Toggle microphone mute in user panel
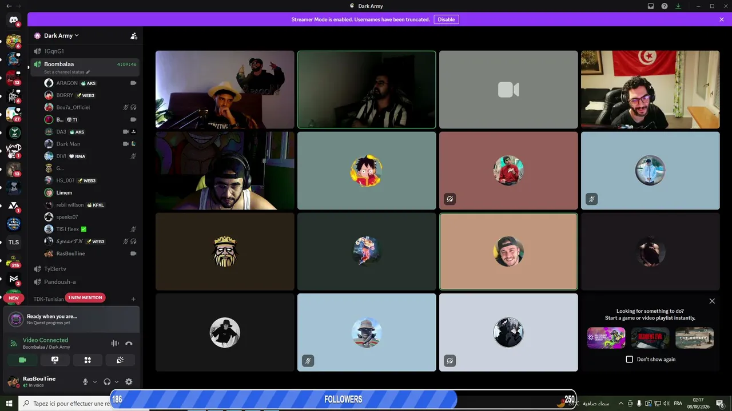 (85, 382)
